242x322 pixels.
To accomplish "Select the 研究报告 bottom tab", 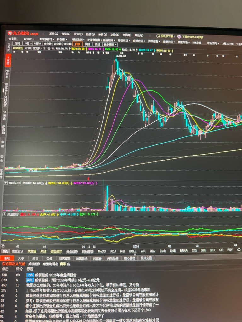I will pos(65,258).
